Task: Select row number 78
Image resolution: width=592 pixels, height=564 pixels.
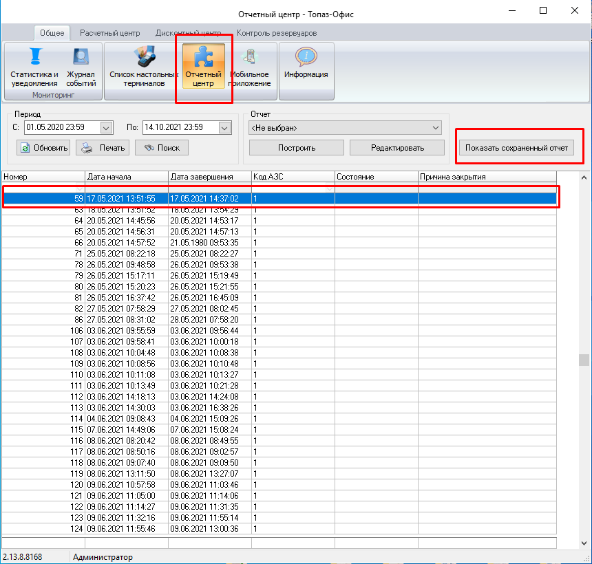Action: tap(279, 264)
